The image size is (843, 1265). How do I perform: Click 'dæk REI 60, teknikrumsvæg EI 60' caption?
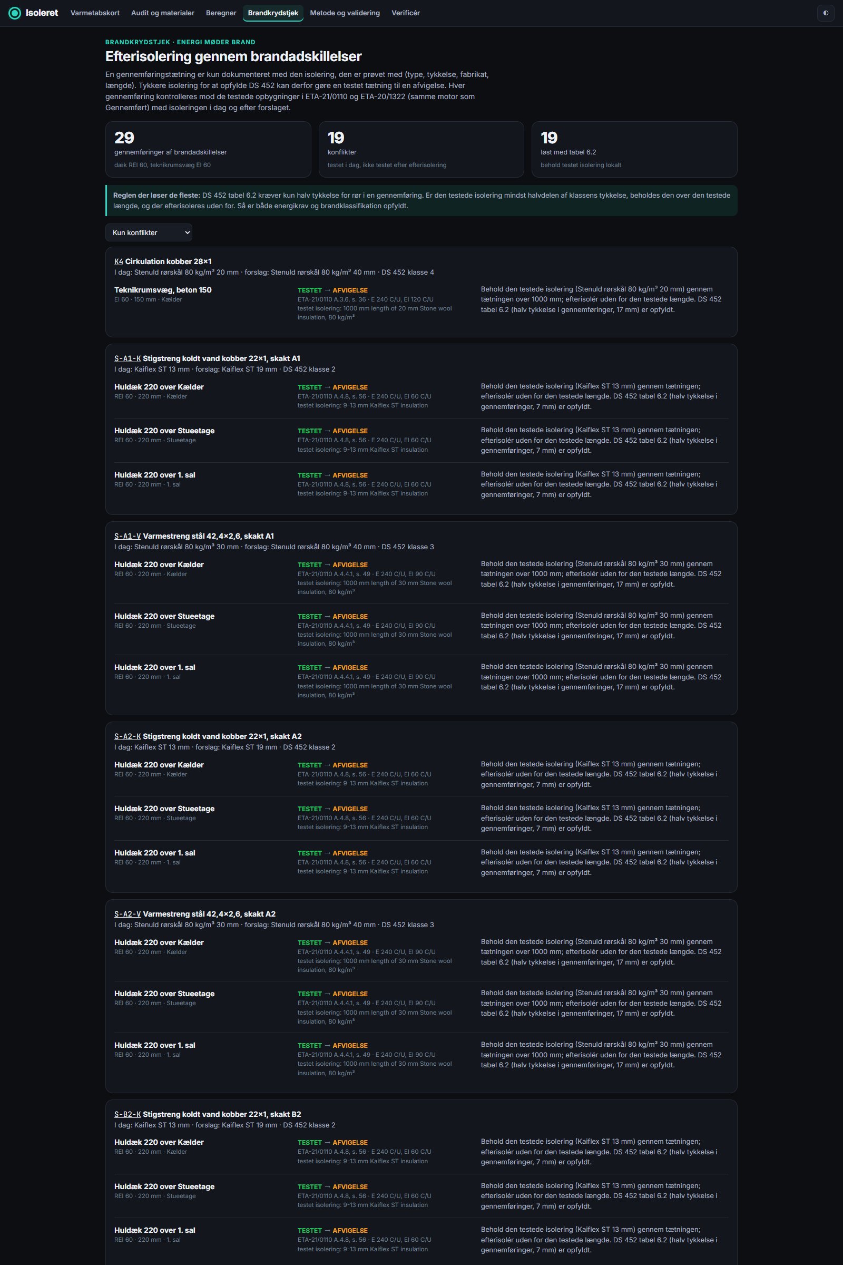[162, 165]
